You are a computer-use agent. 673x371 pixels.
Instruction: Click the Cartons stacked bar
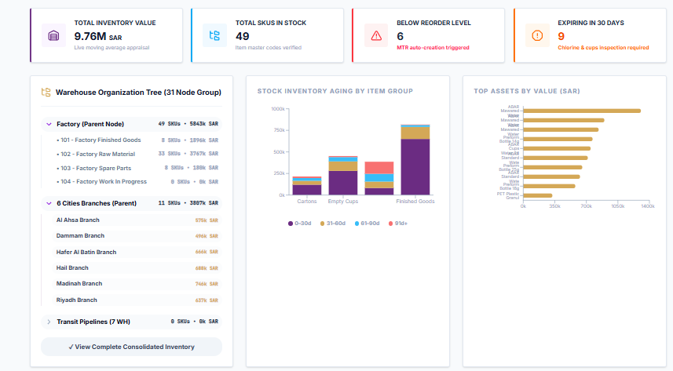click(307, 186)
